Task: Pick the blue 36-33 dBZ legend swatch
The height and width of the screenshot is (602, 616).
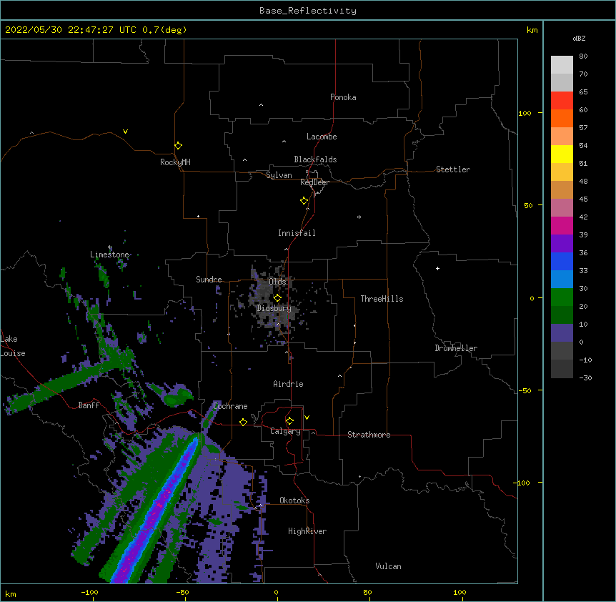Action: [562, 261]
